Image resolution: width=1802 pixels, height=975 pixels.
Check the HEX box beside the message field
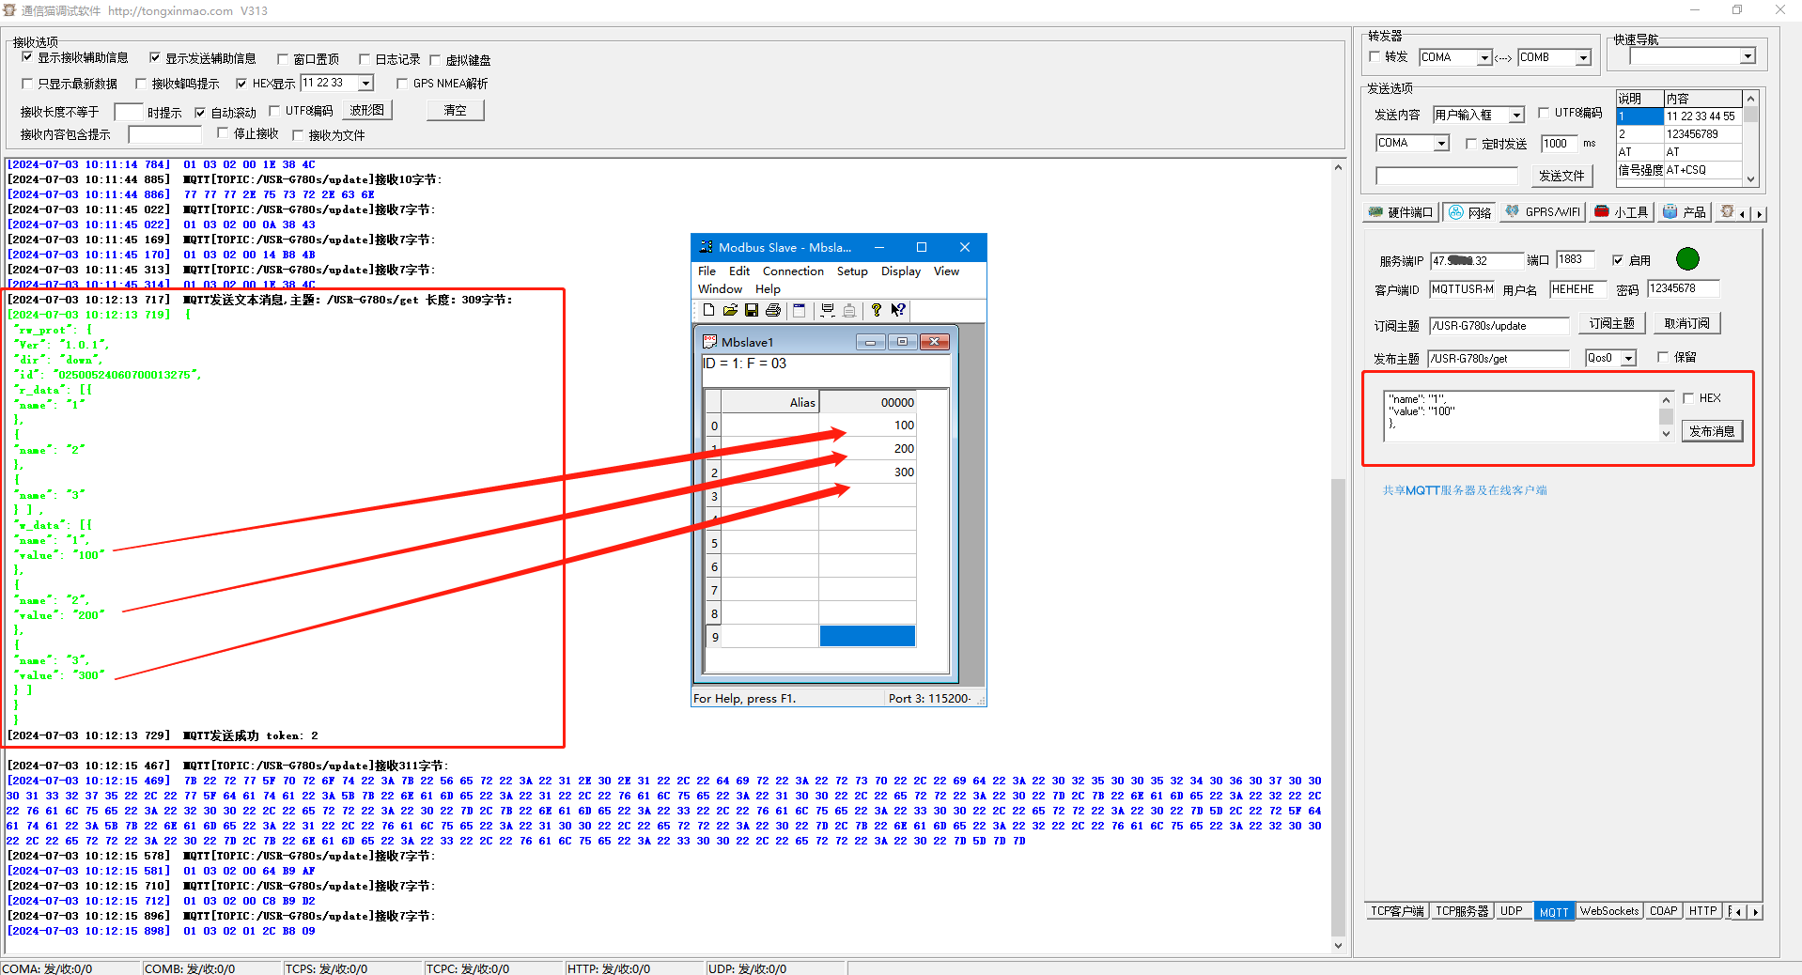[1688, 398]
